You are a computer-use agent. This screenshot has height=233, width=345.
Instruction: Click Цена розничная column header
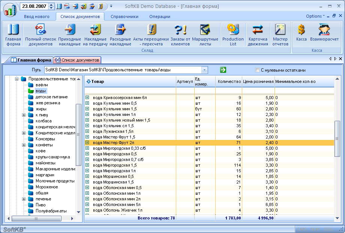click(258, 81)
